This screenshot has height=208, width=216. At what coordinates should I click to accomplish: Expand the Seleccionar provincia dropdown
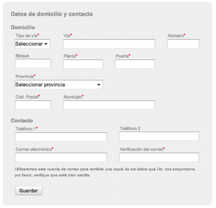pyautogui.click(x=59, y=85)
